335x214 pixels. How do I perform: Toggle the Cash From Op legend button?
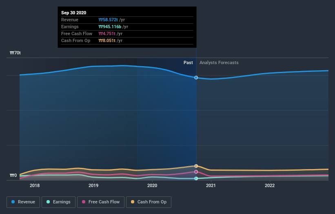149,202
